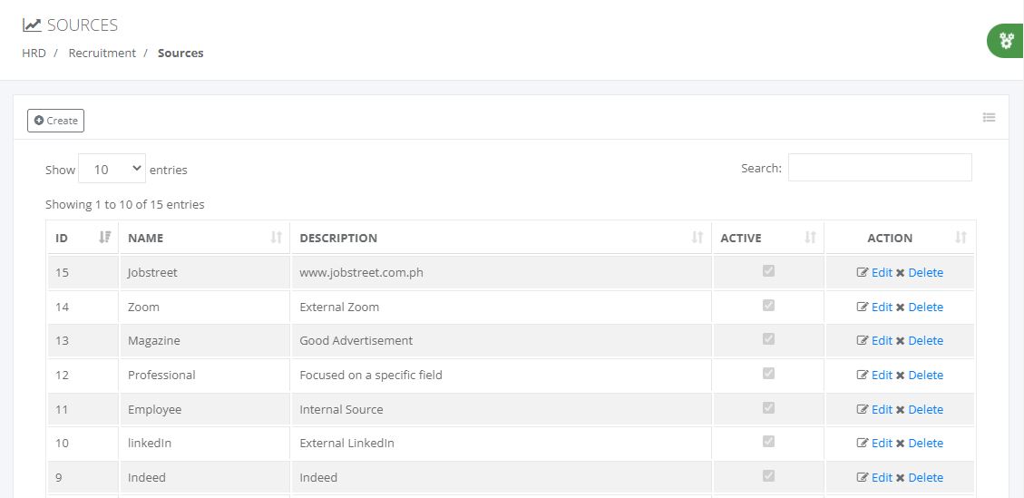Delete the Magazine source
1024x498 pixels.
click(924, 341)
